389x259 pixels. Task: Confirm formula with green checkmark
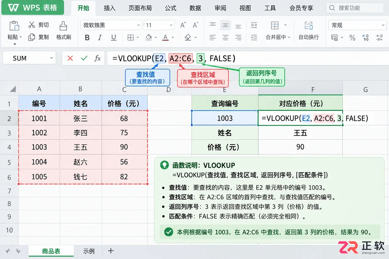click(x=84, y=58)
